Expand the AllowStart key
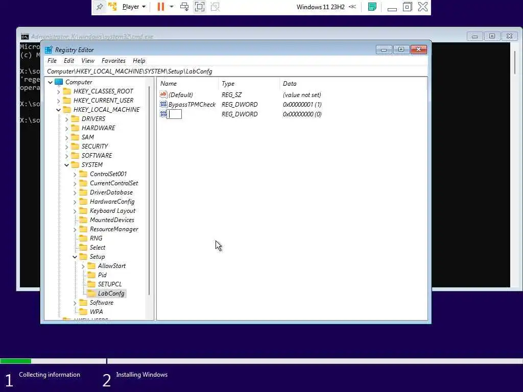Screen dimensions: 523x392 83,266
